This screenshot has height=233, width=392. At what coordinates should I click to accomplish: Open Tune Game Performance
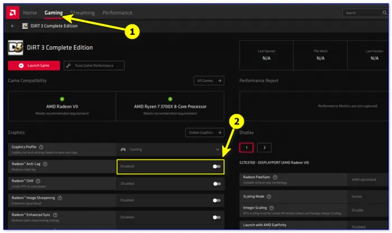(x=94, y=66)
